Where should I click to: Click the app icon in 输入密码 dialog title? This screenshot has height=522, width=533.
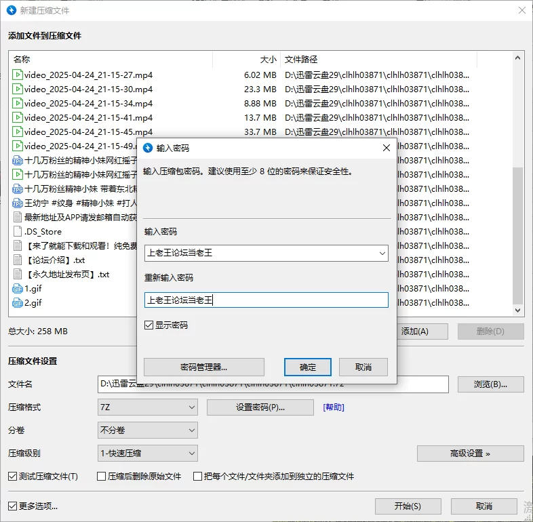tap(148, 147)
